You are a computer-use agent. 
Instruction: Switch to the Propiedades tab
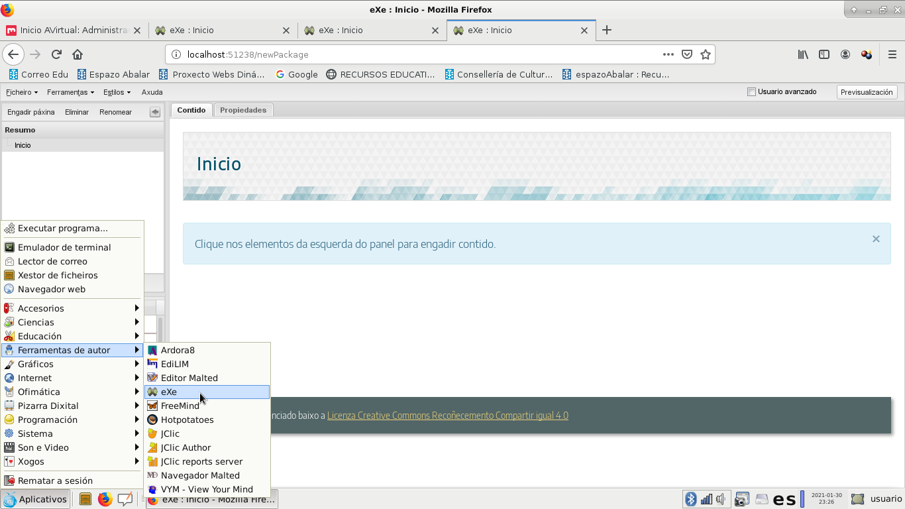(x=243, y=110)
